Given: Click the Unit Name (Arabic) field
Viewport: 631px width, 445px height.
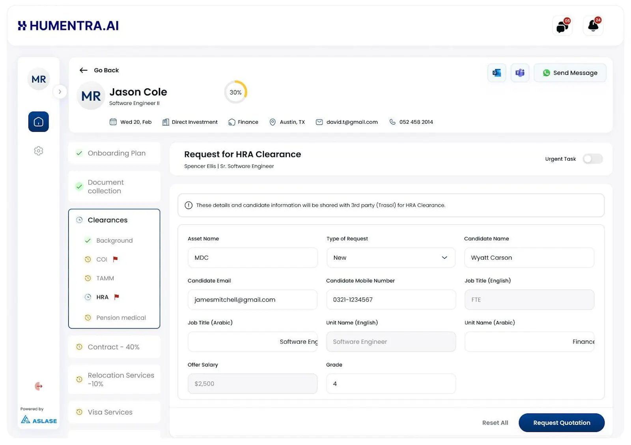Looking at the screenshot, I should 529,342.
